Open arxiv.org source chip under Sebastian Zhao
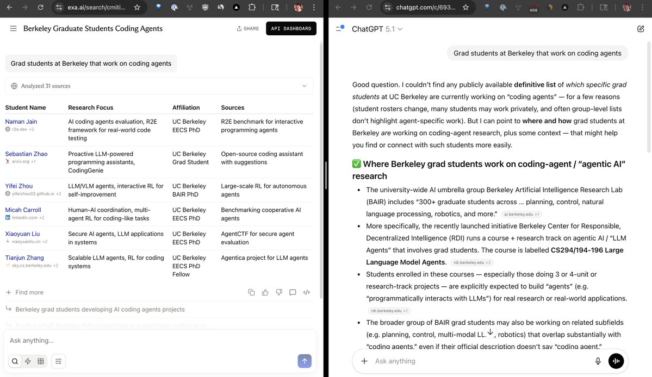The height and width of the screenshot is (377, 652). pos(20,161)
